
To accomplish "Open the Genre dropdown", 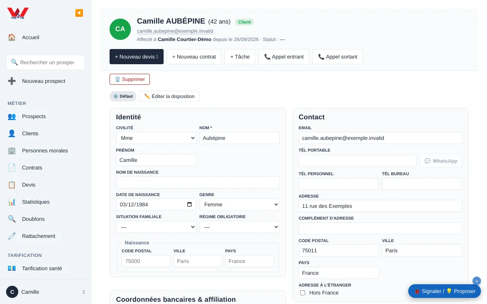I will pyautogui.click(x=239, y=204).
